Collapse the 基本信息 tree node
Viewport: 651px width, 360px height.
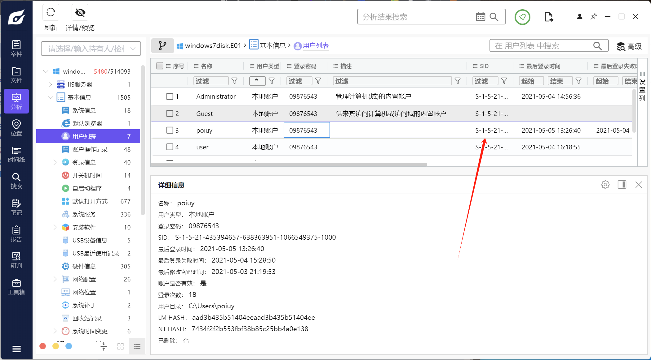click(51, 97)
